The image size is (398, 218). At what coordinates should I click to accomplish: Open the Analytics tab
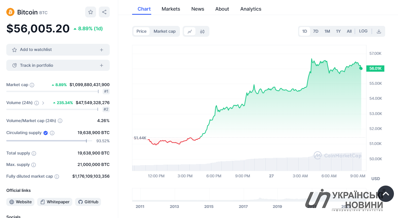point(251,9)
